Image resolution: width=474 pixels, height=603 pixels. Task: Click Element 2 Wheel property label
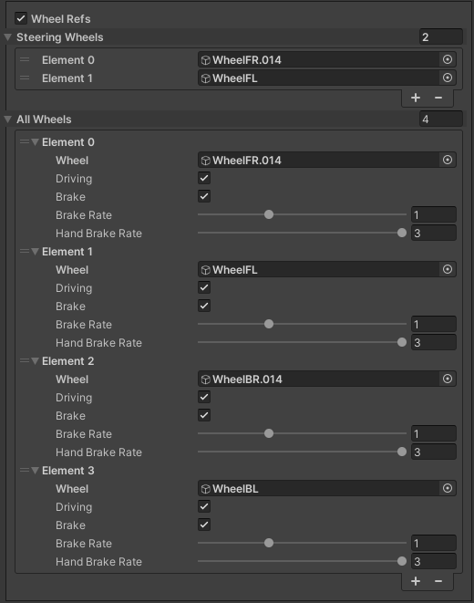[72, 379]
